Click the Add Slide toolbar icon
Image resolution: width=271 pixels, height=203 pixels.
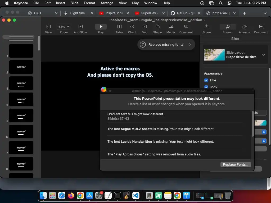point(80,27)
